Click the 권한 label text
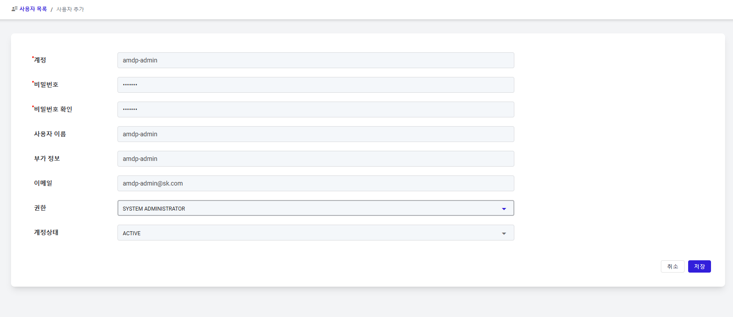This screenshot has height=317, width=733. pos(40,208)
